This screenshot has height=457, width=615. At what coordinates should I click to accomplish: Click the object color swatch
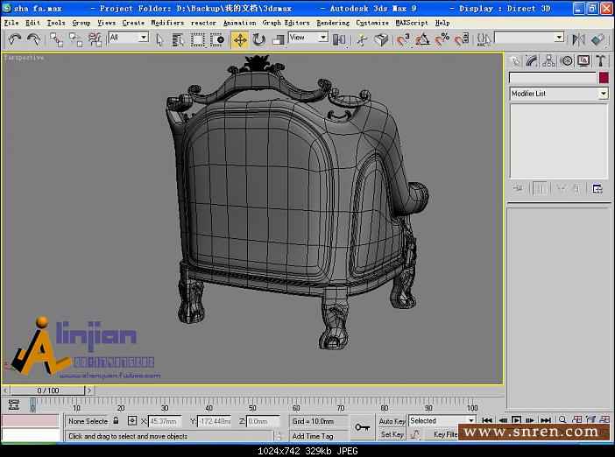click(603, 78)
